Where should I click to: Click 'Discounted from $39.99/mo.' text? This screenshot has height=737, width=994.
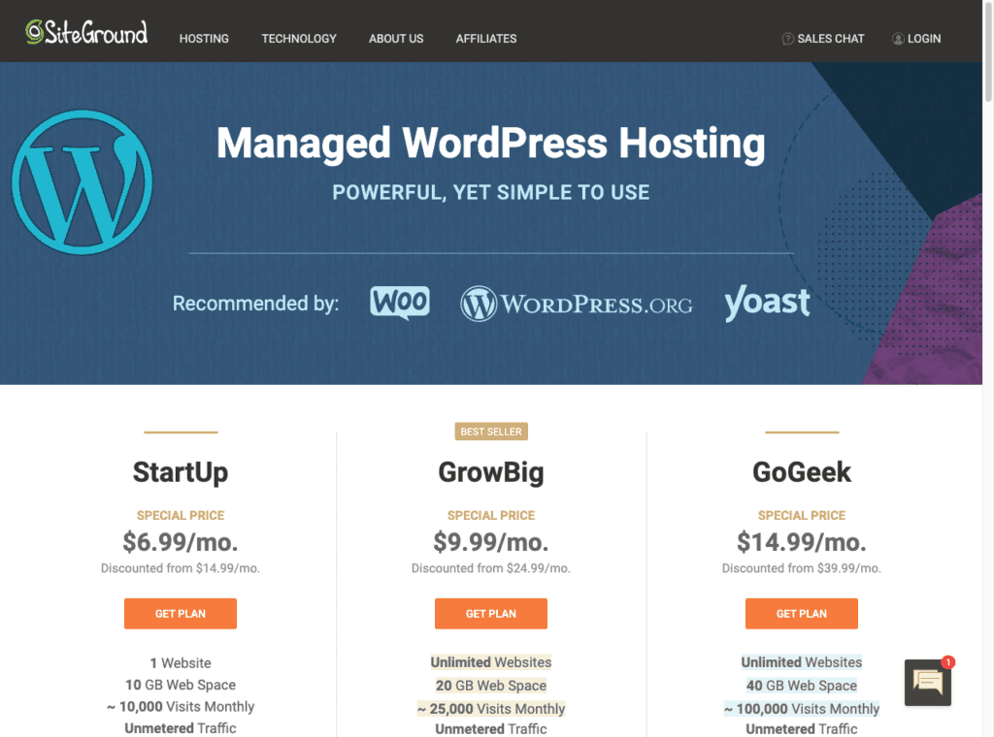802,568
